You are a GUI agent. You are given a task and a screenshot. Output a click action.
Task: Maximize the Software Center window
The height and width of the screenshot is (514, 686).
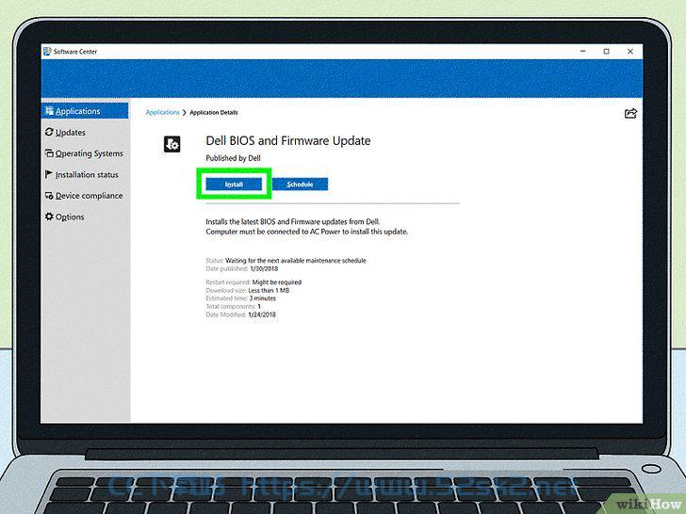(x=607, y=52)
